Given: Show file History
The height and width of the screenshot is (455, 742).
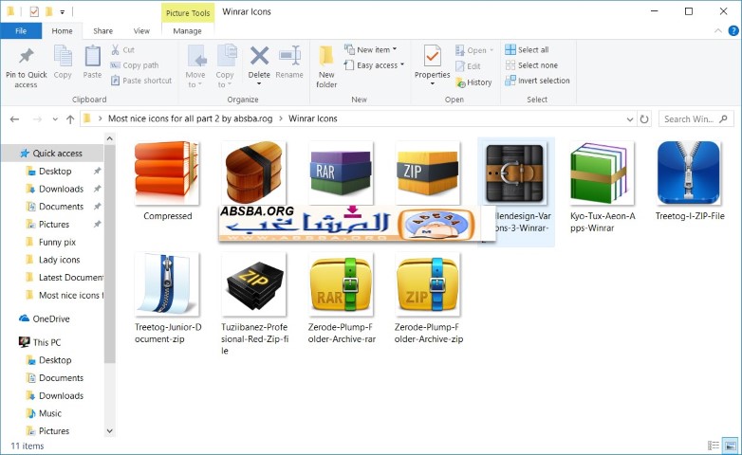Looking at the screenshot, I should click(473, 82).
